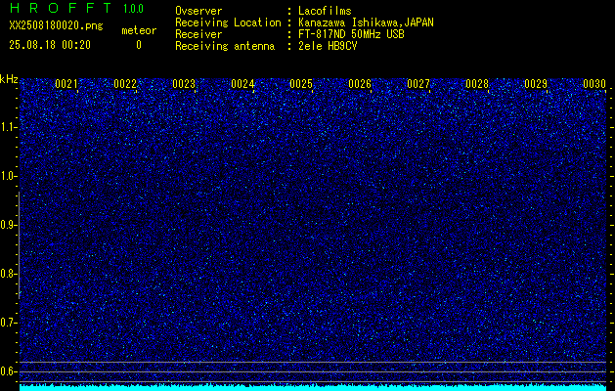Viewport: 615px width, 391px height.
Task: Click the 0025 time marker
Action: (301, 84)
